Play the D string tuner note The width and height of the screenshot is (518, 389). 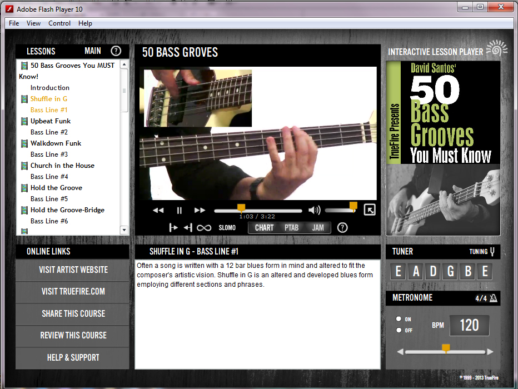coord(433,271)
